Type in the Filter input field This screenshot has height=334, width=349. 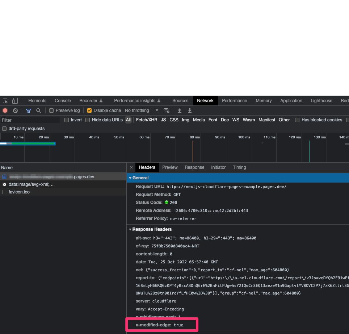29,120
